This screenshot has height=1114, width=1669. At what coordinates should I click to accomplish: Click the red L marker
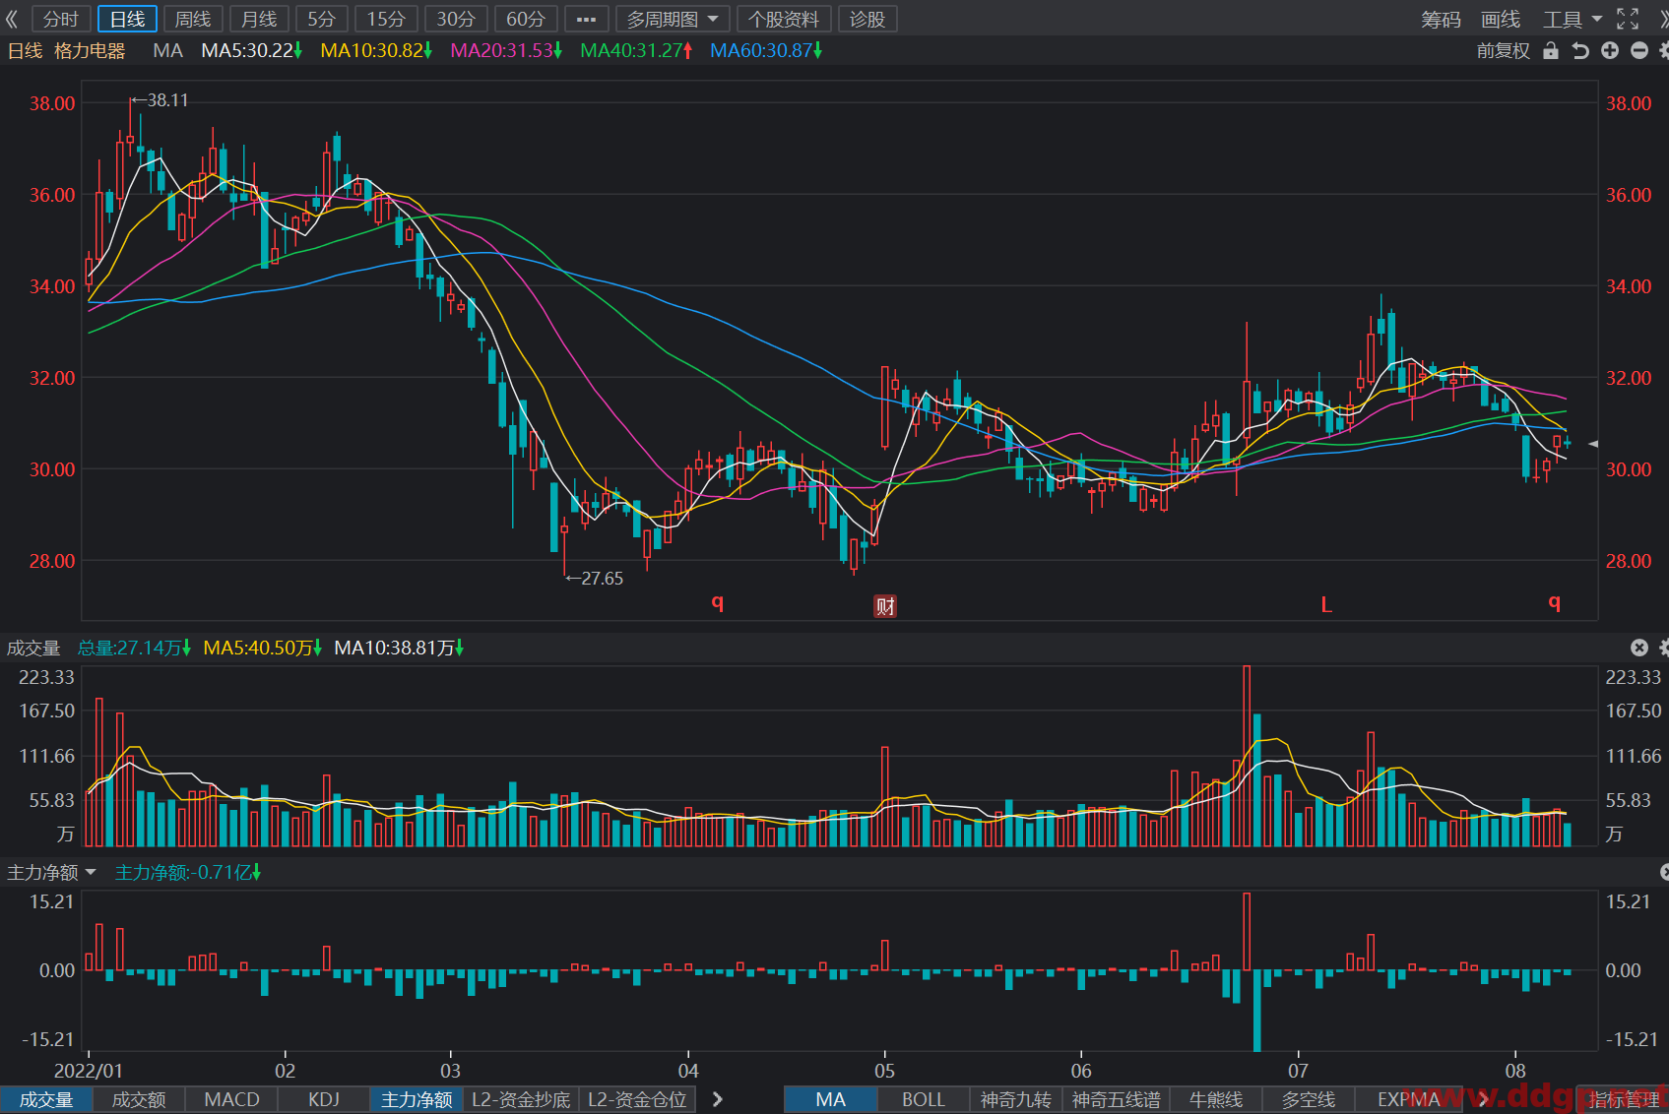pyautogui.click(x=1326, y=604)
